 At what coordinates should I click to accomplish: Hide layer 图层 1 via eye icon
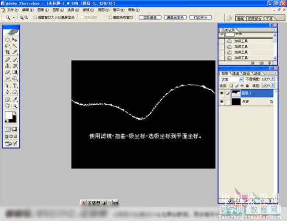222,93
